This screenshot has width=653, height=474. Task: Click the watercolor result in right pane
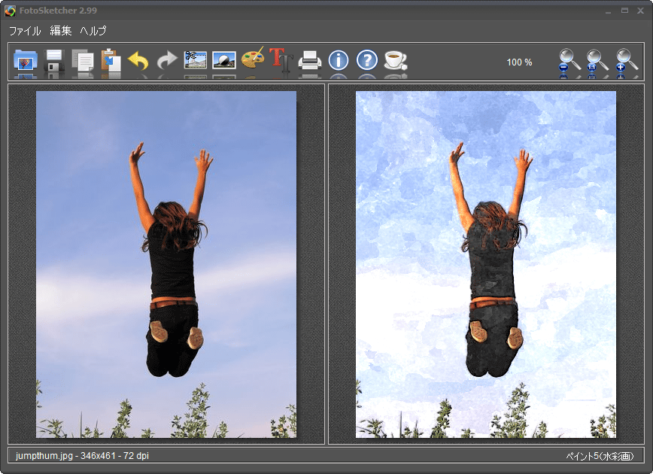pos(485,264)
